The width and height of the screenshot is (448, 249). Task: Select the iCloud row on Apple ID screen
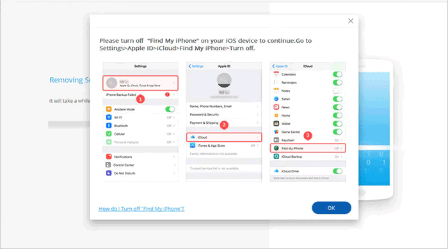pos(224,137)
